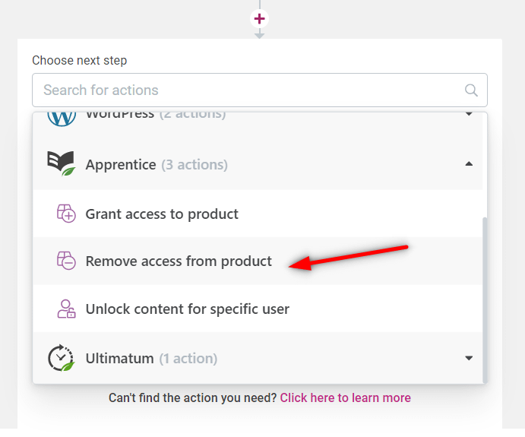The height and width of the screenshot is (437, 525).
Task: Click the Ultimatum clock logo icon
Action: (x=61, y=358)
